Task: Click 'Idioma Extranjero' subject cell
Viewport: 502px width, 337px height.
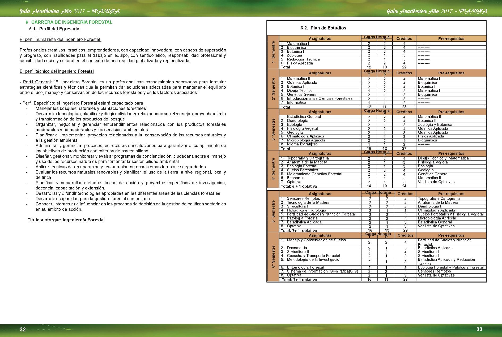Action: click(302, 144)
